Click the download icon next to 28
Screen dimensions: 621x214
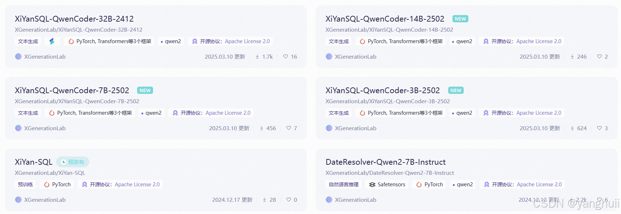pos(265,200)
